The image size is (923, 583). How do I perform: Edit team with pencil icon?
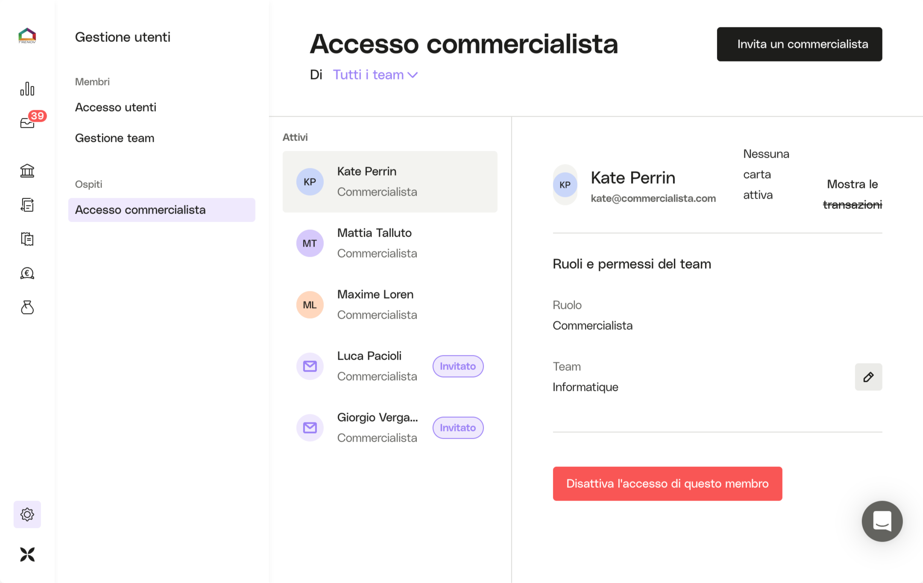[868, 377]
